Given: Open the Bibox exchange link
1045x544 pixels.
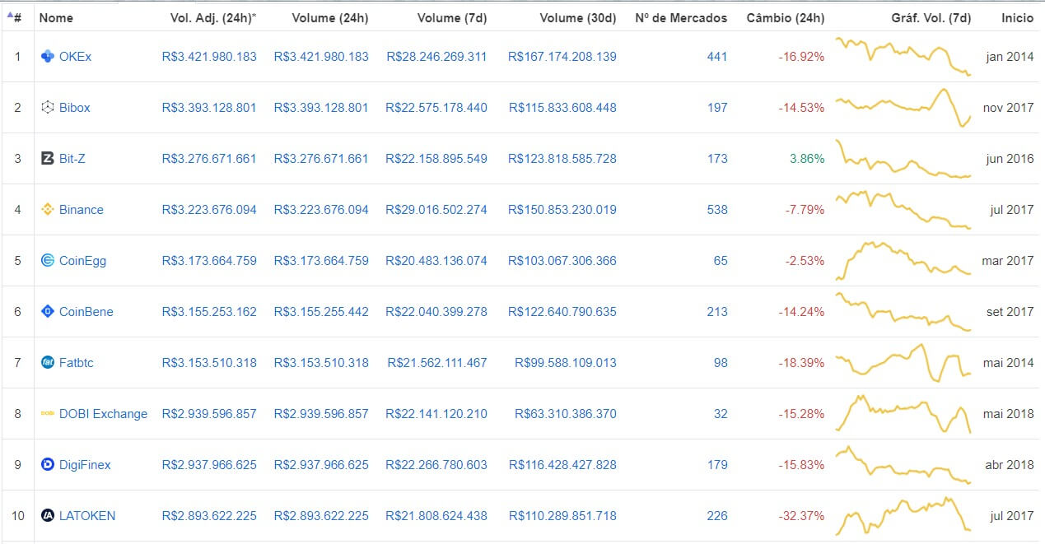Looking at the screenshot, I should pyautogui.click(x=75, y=107).
